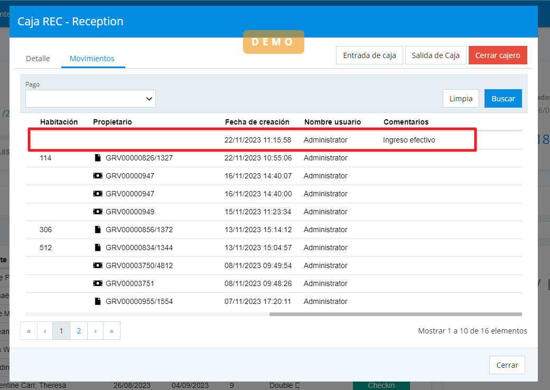
Task: Click document icon beside GRV00000826/1327
Action: coord(97,158)
